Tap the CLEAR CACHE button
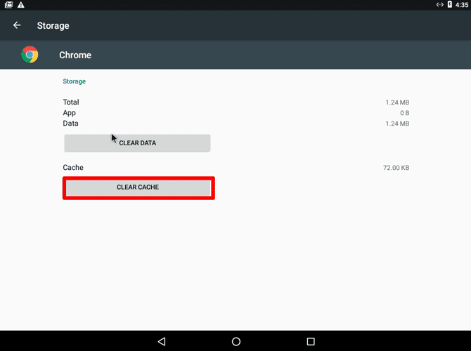 click(x=138, y=187)
